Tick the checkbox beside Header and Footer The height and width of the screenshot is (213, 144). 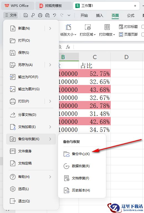143,34
